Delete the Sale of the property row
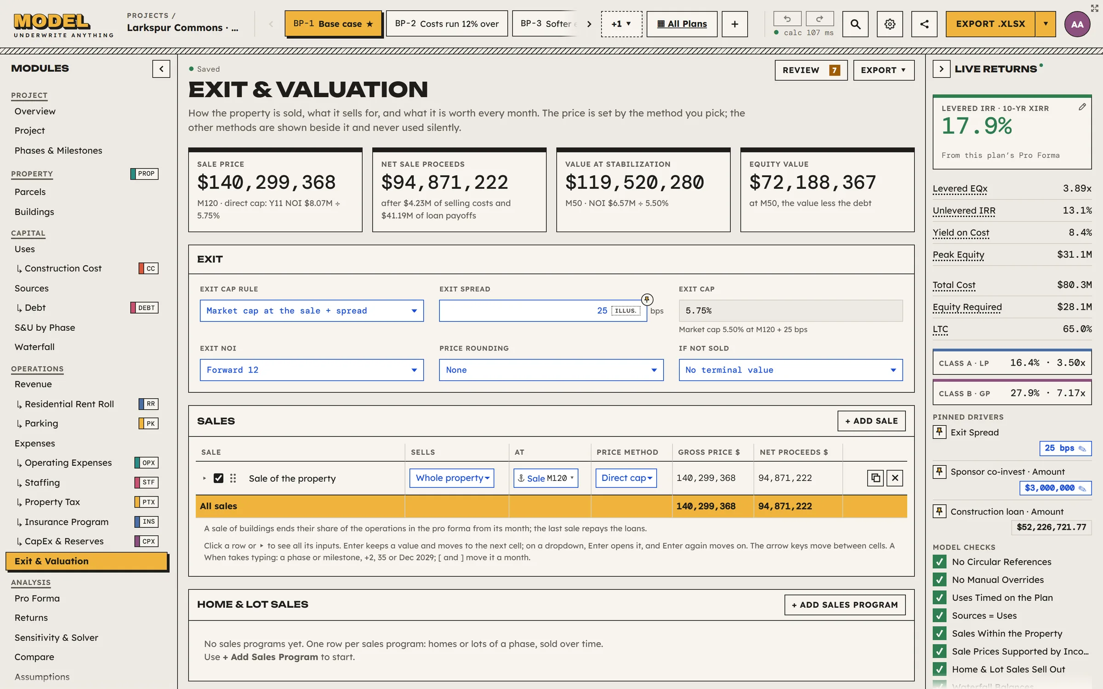 [895, 478]
